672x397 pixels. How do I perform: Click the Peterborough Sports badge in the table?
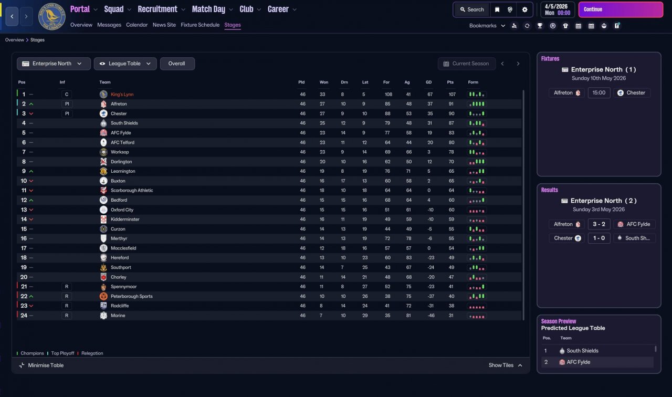point(103,296)
